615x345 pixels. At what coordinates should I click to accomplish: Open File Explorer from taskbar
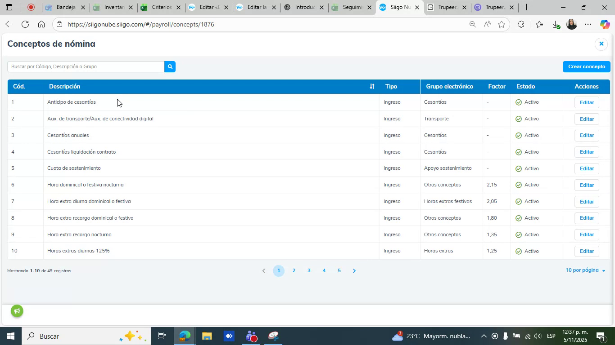tap(207, 336)
